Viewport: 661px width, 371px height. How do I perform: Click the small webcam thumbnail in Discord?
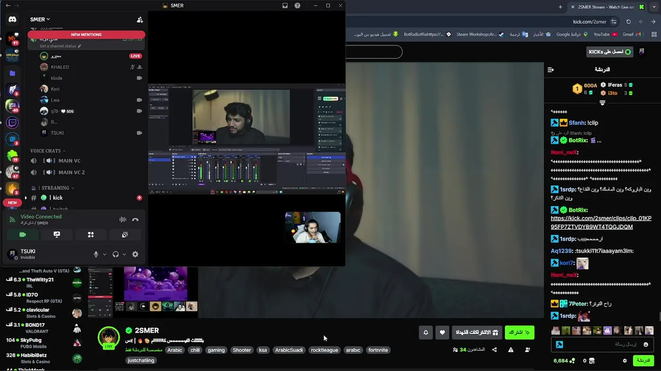(313, 227)
